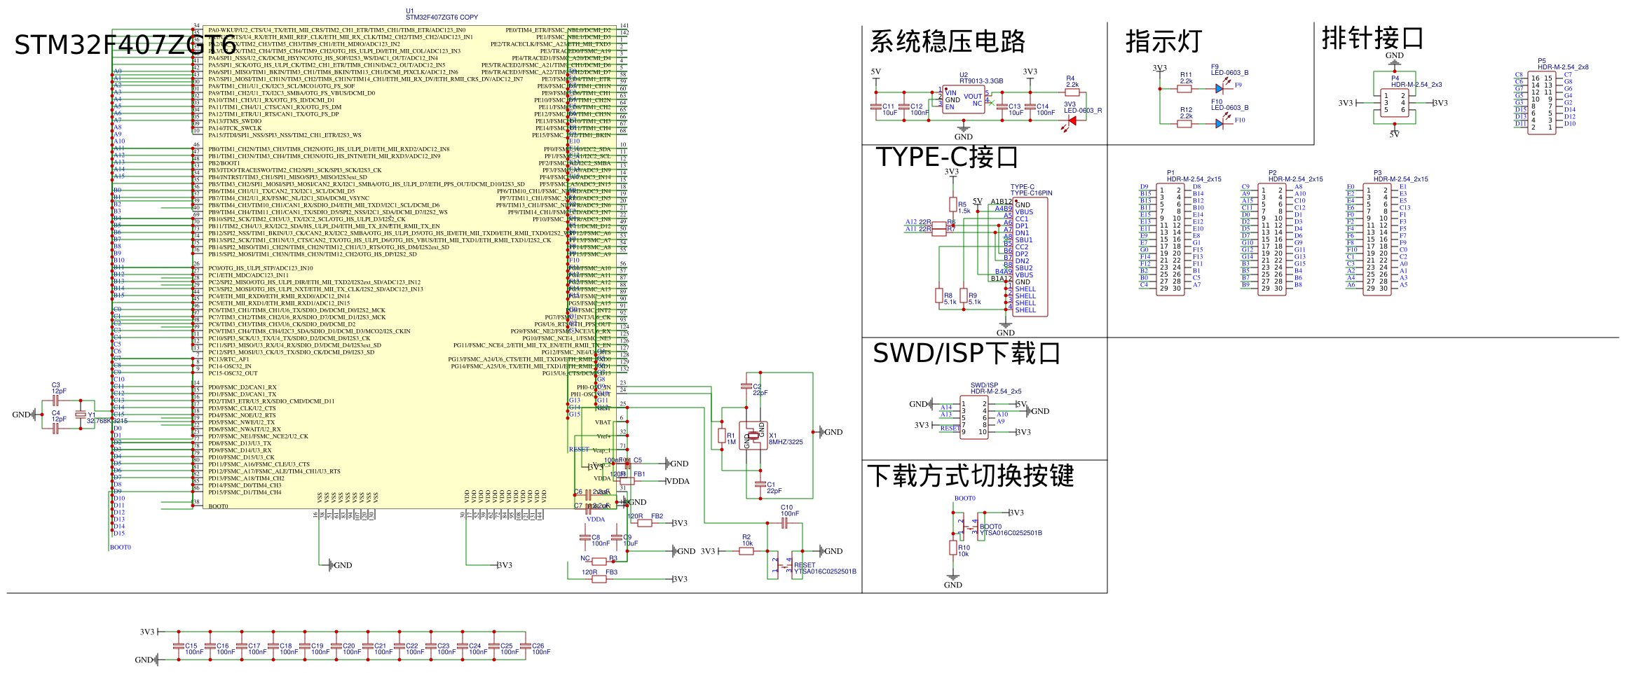
Task: Select resistor R12 2.2k in indicator section
Action: tap(1184, 124)
